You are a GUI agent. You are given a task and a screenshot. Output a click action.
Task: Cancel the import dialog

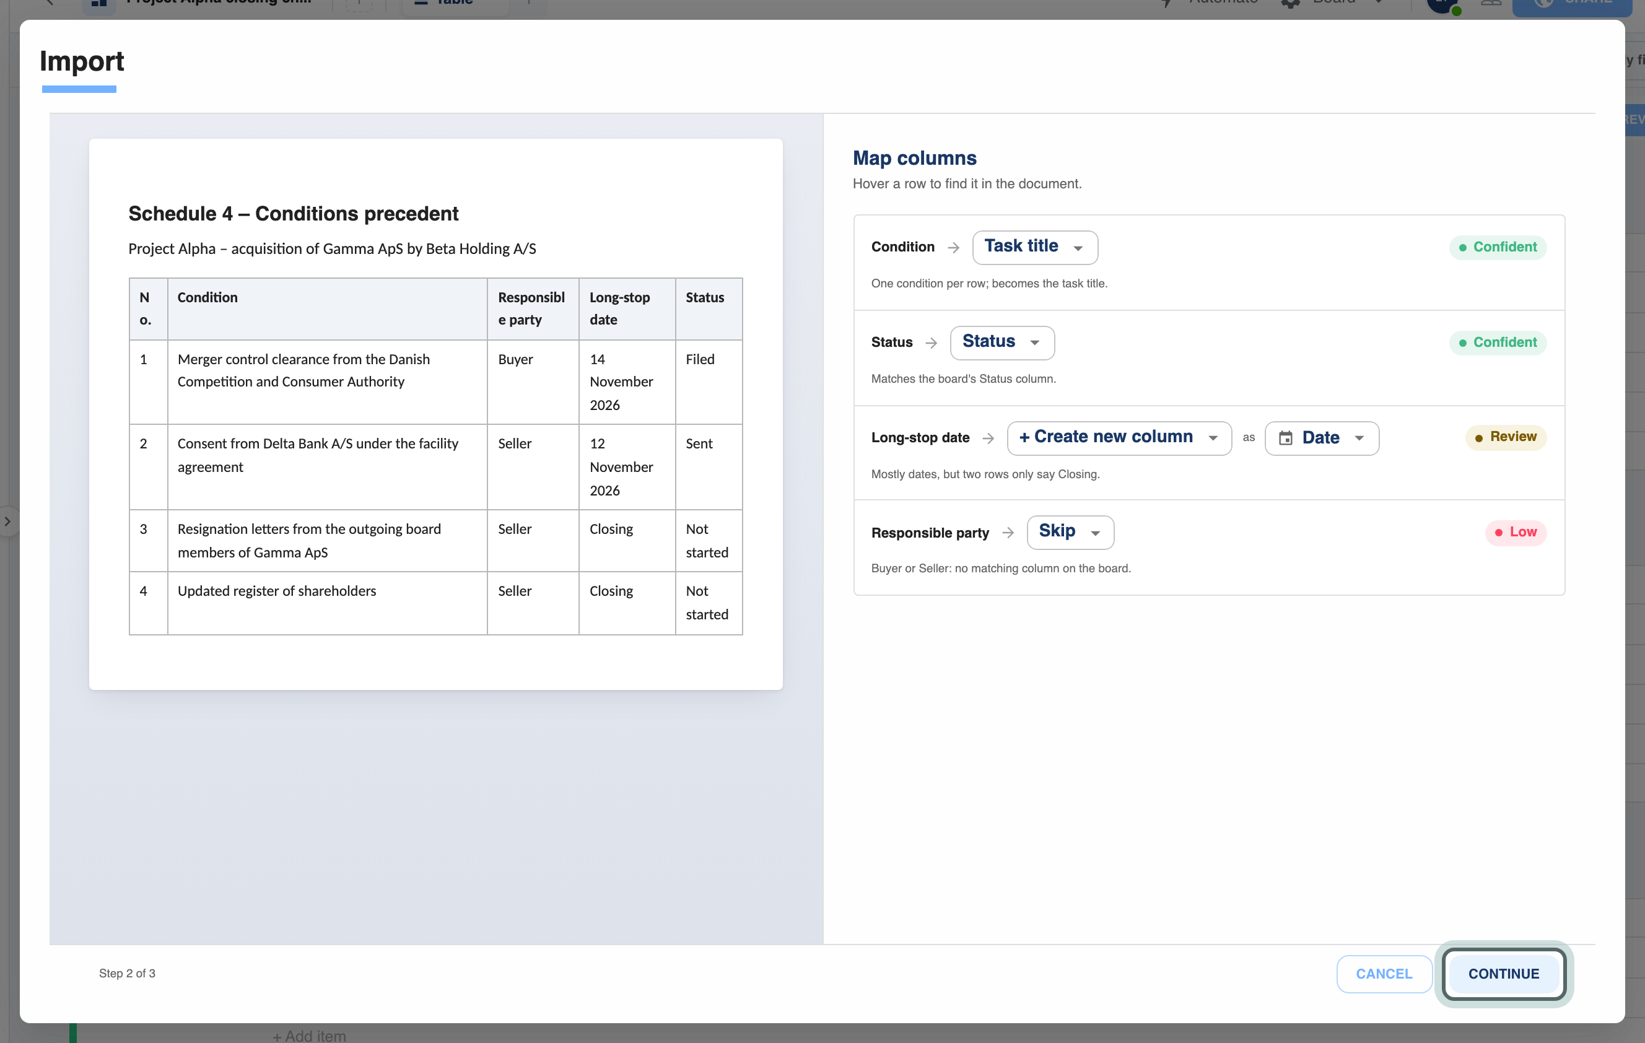point(1384,974)
